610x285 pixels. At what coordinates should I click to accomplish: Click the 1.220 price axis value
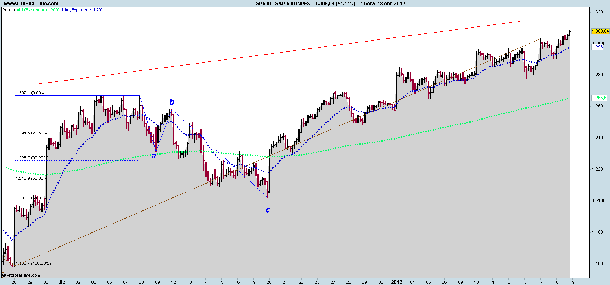pos(597,169)
